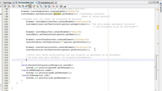
Task: Click Shift Line Left icon
Action: coord(46,6)
